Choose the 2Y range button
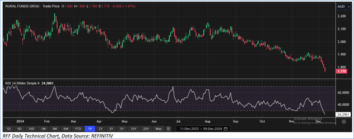 [101, 129]
